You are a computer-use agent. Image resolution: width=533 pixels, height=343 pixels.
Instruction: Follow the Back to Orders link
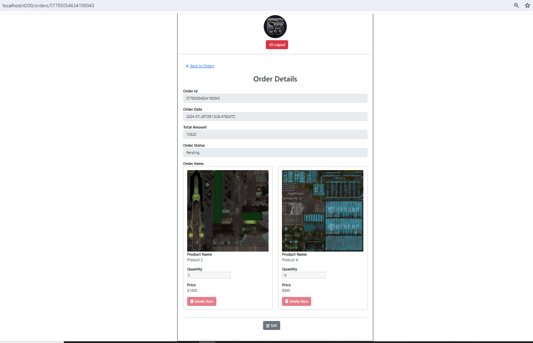[200, 66]
